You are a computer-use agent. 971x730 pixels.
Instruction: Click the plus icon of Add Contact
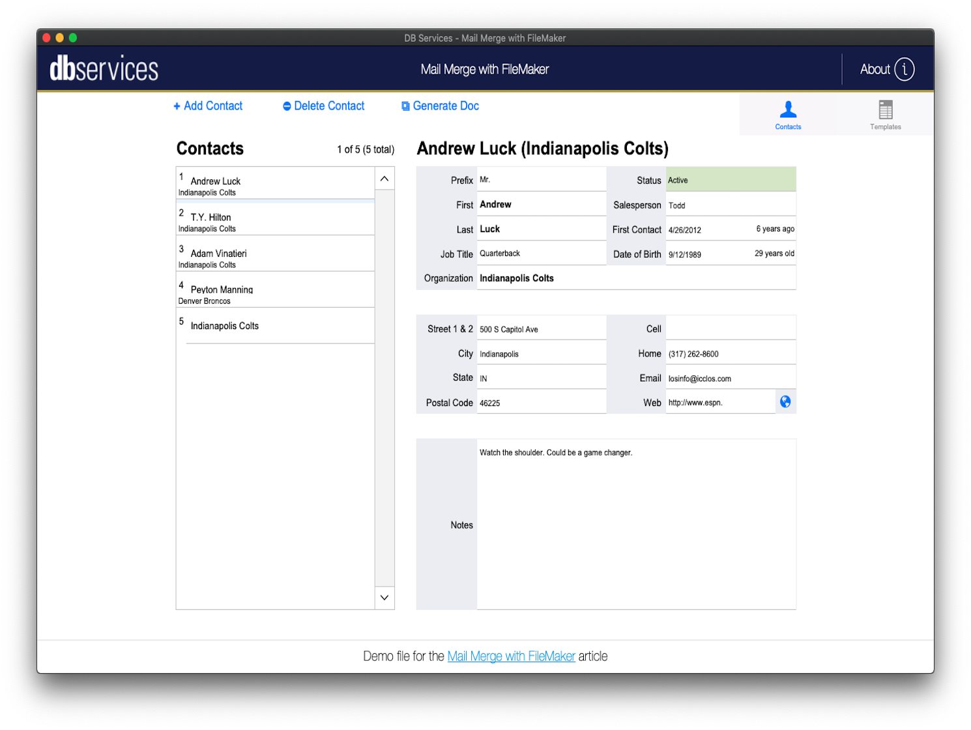point(177,106)
